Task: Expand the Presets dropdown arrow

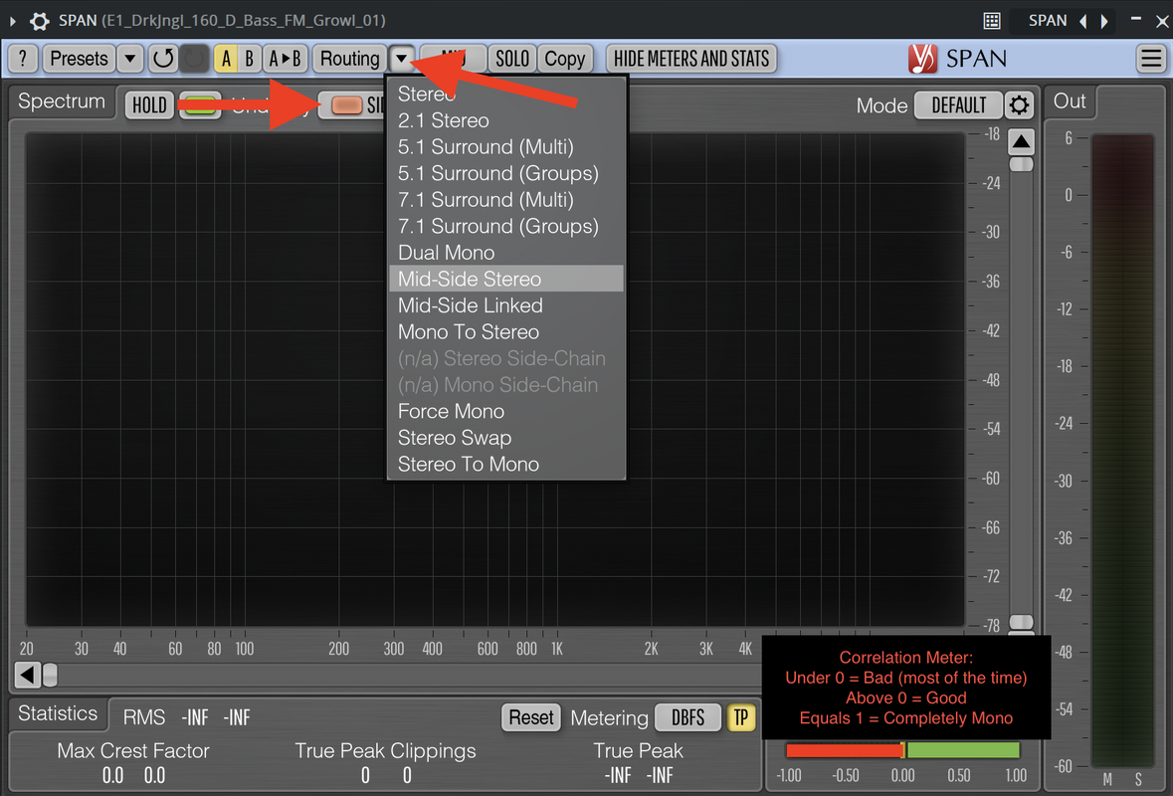Action: 129,59
